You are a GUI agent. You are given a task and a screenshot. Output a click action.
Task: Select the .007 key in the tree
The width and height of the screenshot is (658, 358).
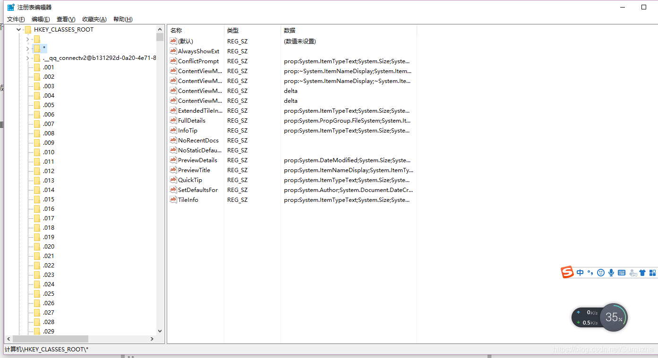click(x=49, y=124)
